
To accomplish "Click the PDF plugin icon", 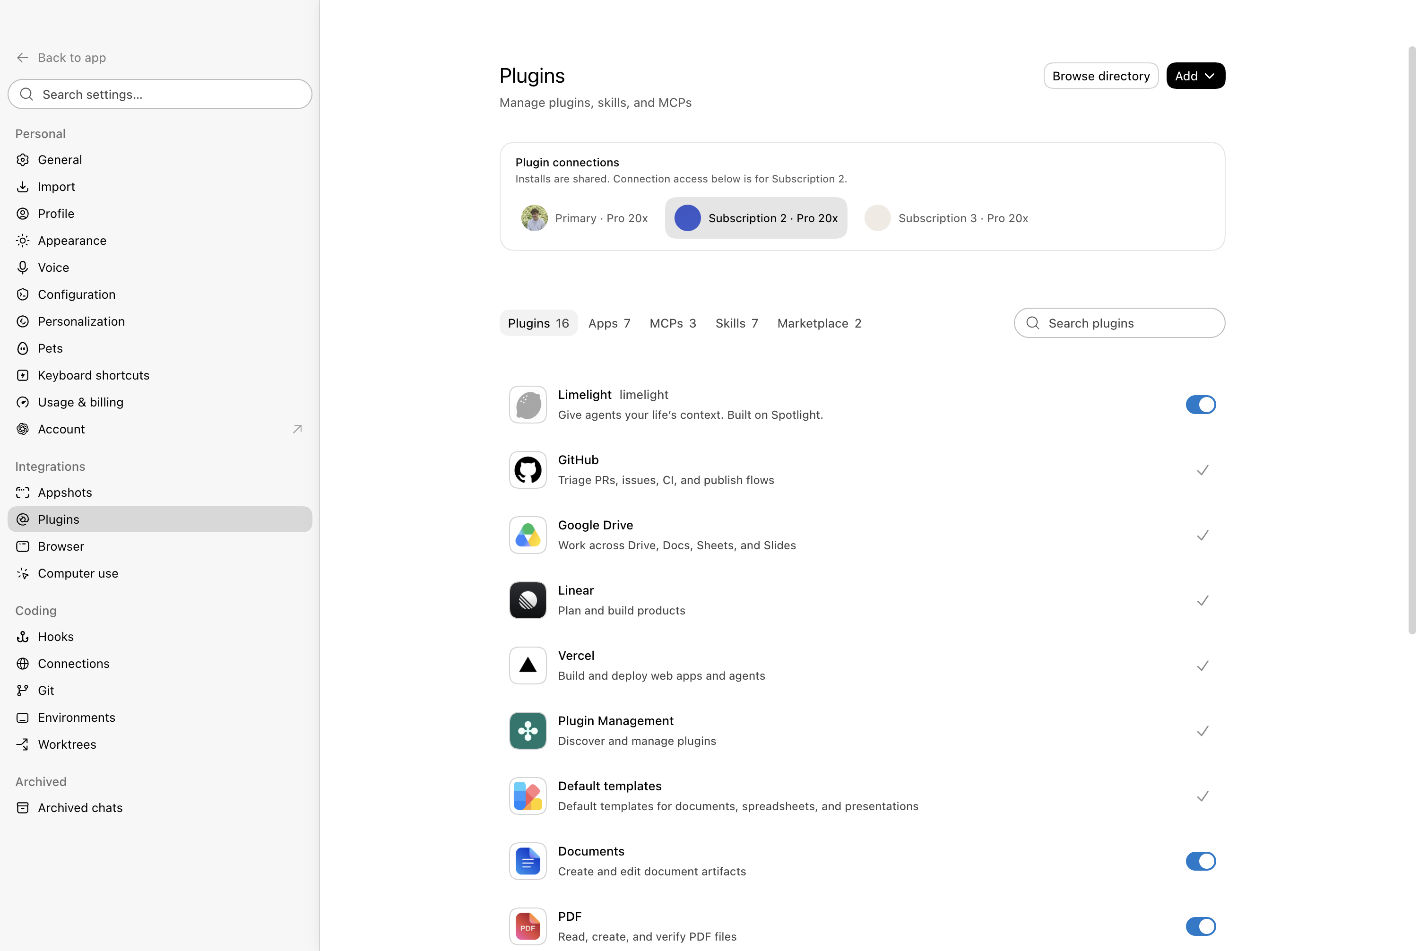I will 528,926.
